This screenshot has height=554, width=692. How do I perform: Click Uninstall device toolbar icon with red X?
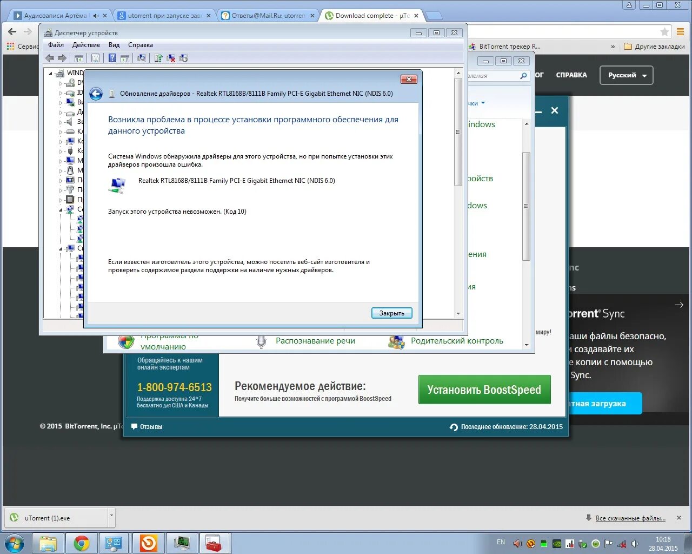tap(171, 58)
